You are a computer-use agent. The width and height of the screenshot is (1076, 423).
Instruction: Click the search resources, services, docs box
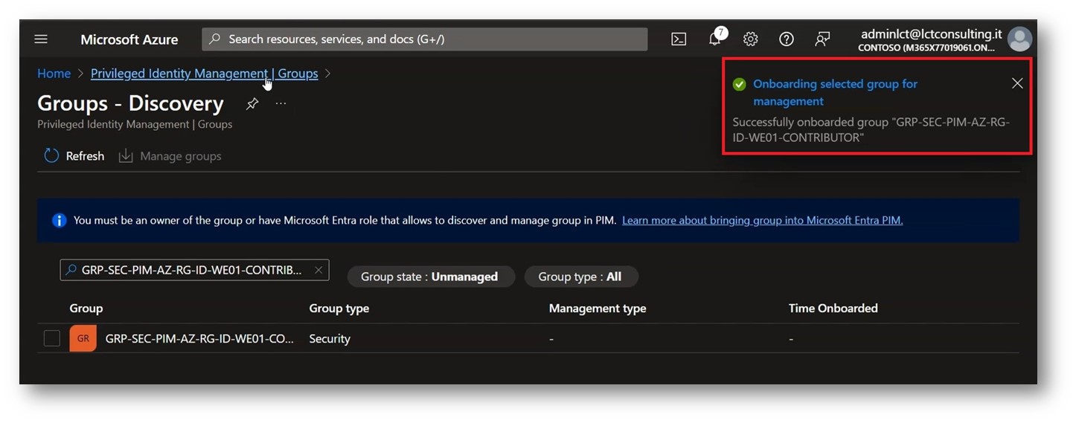(x=424, y=39)
